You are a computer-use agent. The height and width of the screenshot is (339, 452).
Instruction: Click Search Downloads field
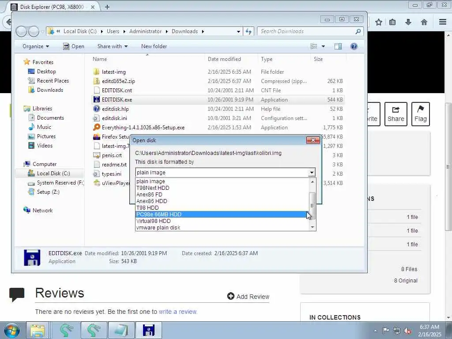click(310, 31)
